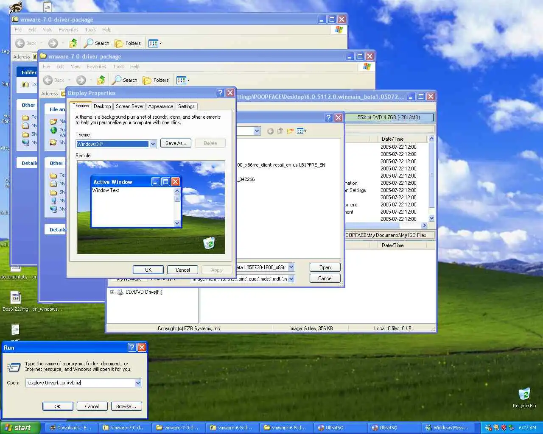Image resolution: width=543 pixels, height=434 pixels.
Task: Switch to Screen Saver tab
Action: point(129,106)
